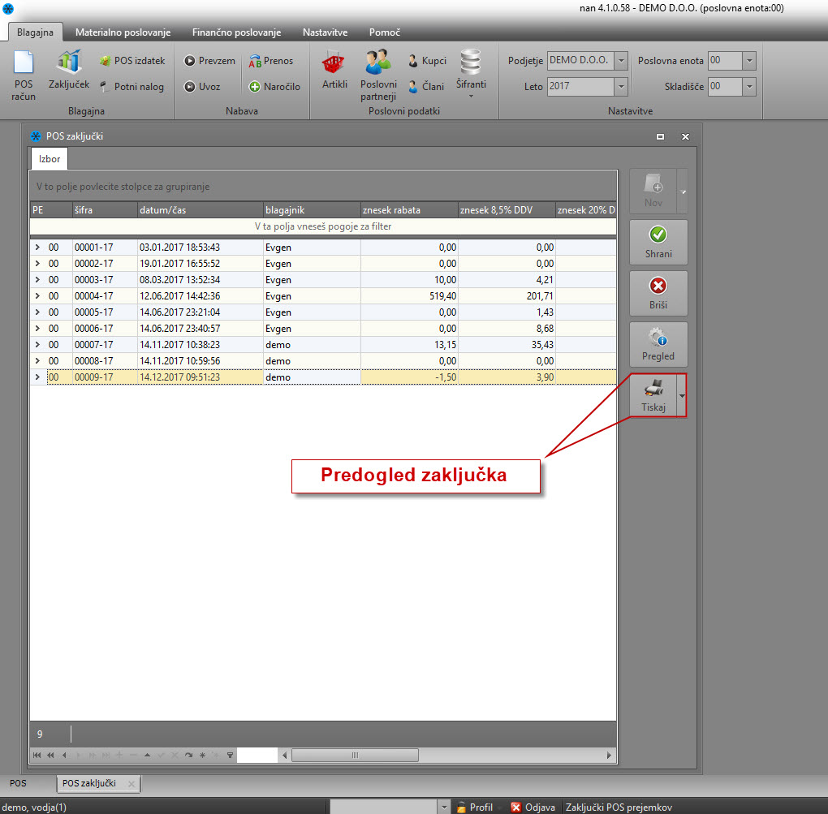
Task: Open Prenos in Nabava group
Action: click(271, 61)
